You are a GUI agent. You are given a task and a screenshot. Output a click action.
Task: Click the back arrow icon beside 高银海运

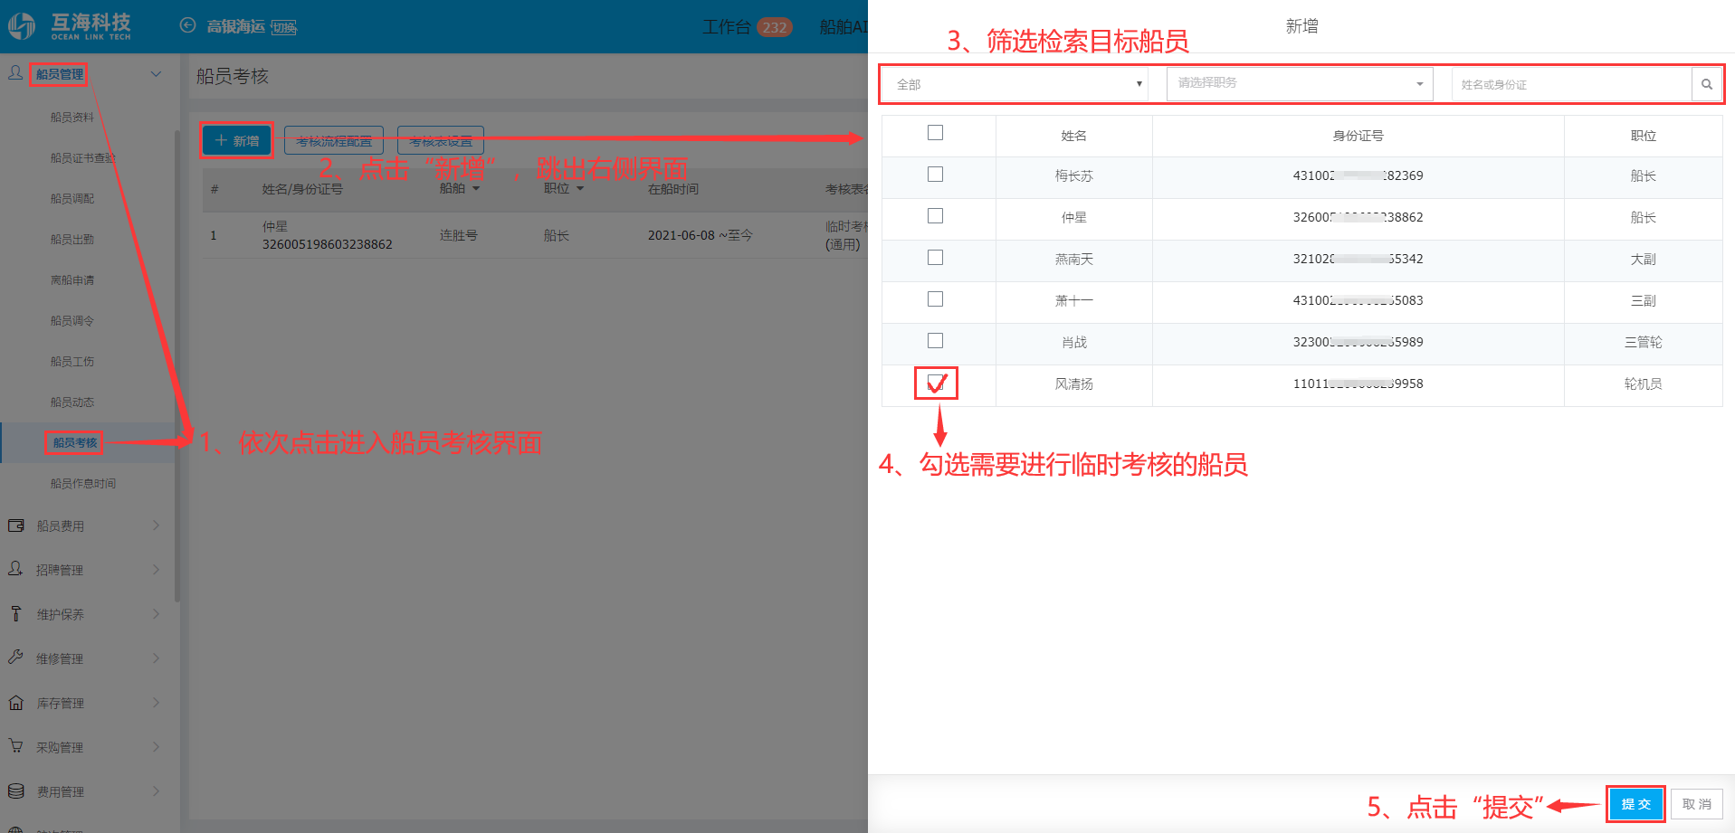tap(187, 25)
